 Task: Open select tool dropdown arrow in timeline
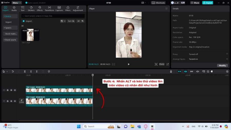pos(7,71)
